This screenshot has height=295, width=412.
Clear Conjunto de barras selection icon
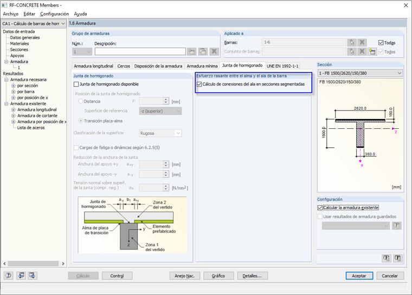coord(362,51)
